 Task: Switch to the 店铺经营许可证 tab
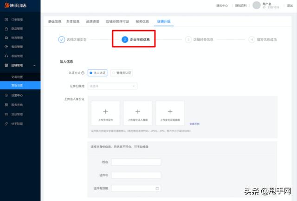coord(117,21)
